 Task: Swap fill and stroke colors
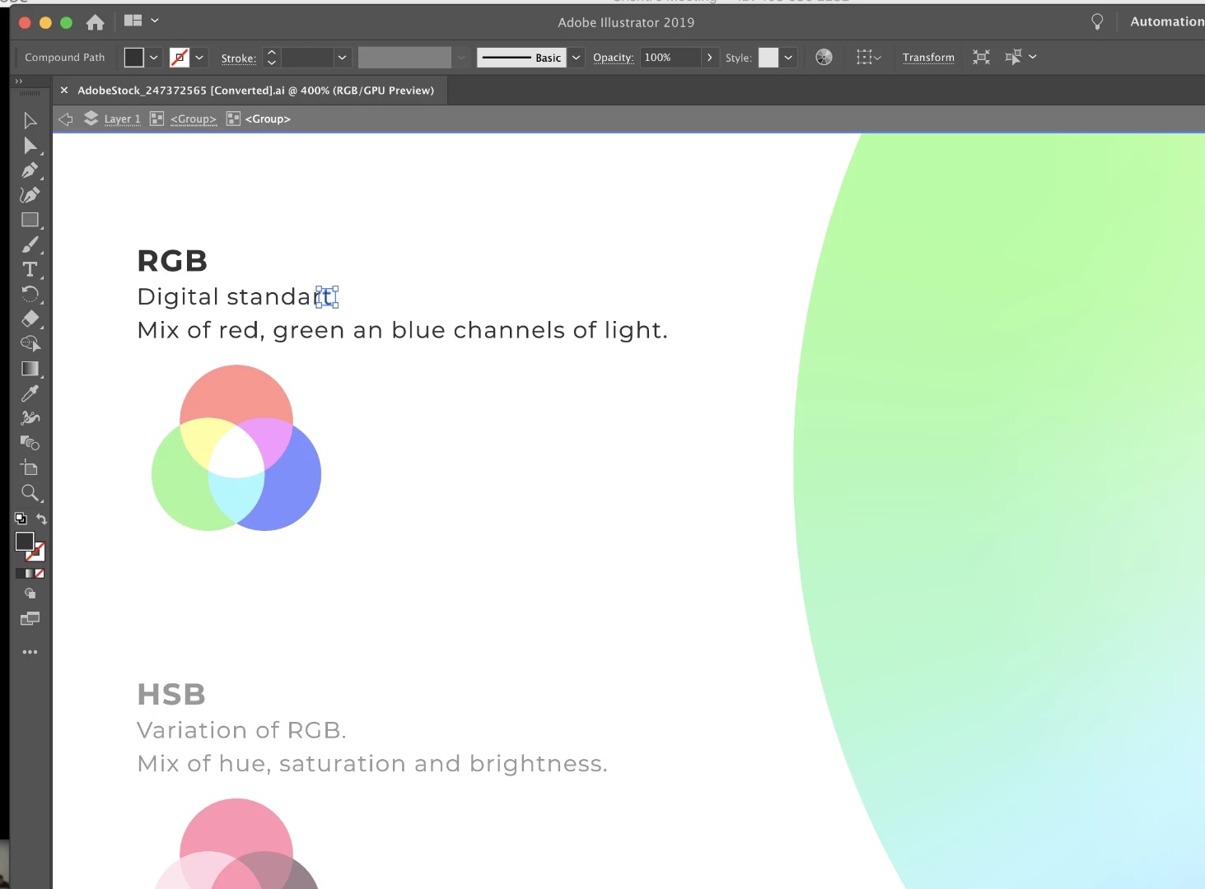[x=41, y=519]
